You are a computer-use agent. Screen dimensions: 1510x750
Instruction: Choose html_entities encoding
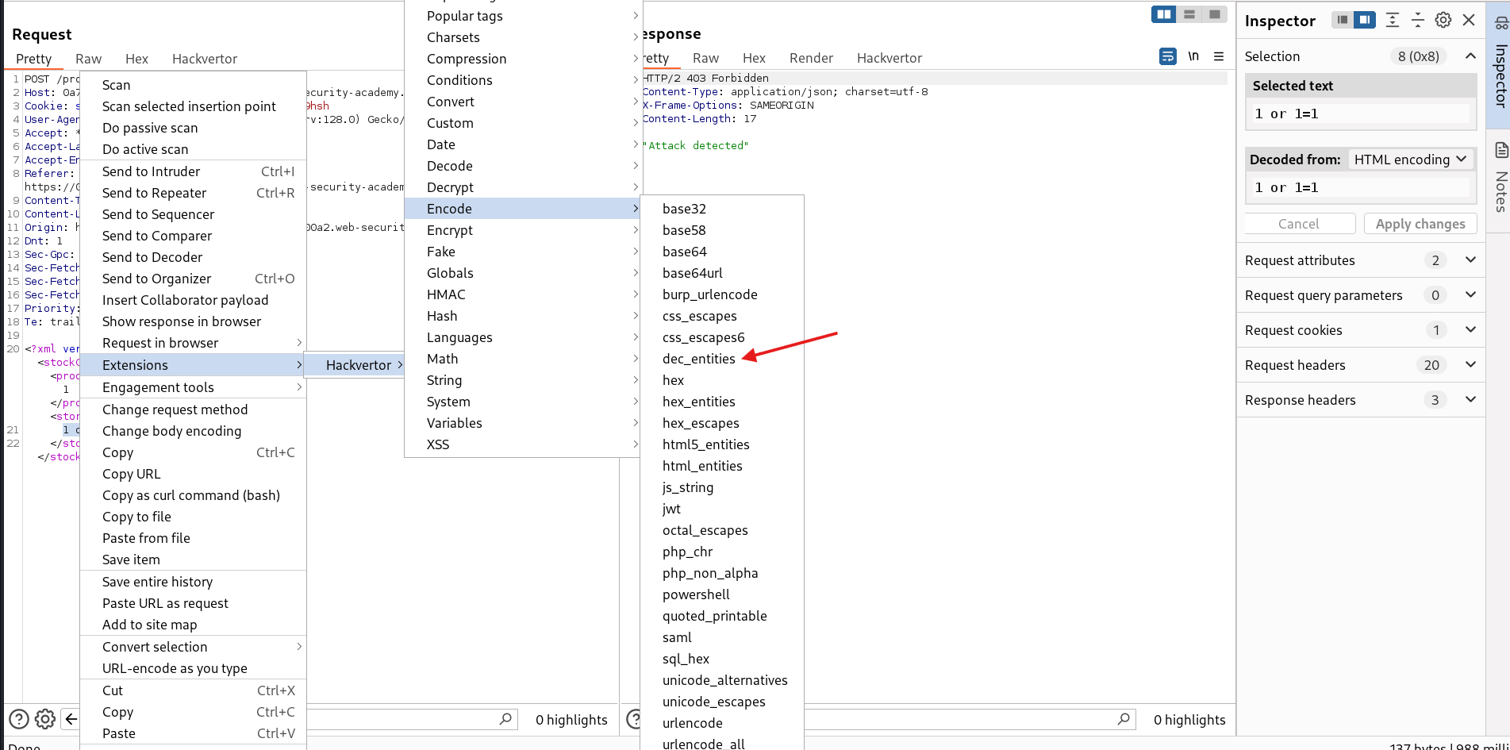[x=722, y=466]
